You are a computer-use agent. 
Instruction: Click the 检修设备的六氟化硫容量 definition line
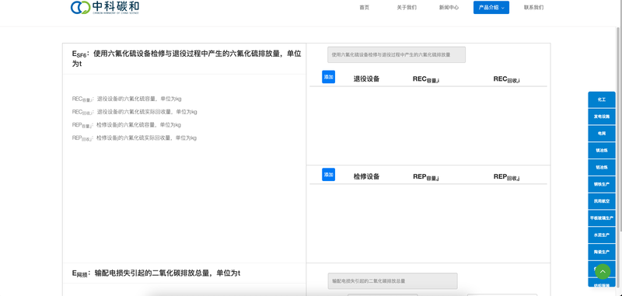[126, 125]
